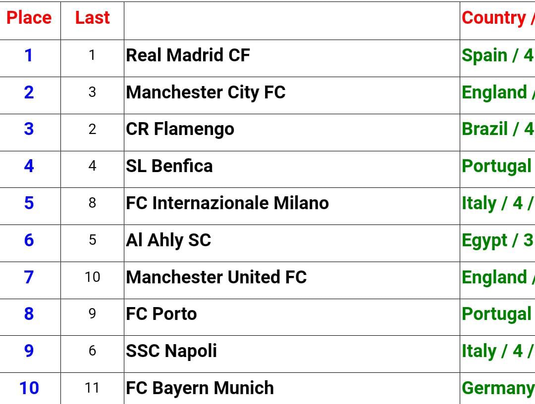This screenshot has height=404, width=535.
Task: Select FC Internazionale Milano entry
Action: [227, 203]
